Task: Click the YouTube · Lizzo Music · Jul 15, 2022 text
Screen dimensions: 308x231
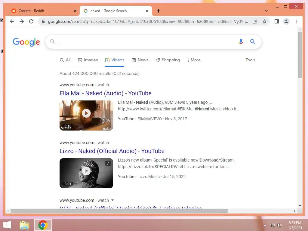Action: (x=152, y=177)
